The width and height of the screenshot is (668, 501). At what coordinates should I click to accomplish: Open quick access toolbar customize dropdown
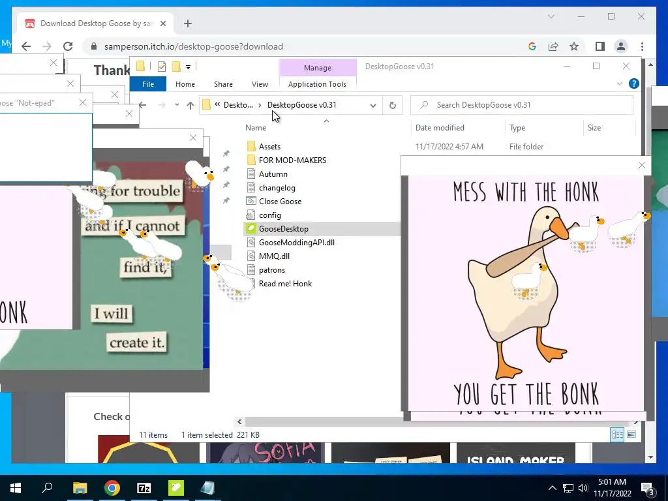(x=188, y=67)
